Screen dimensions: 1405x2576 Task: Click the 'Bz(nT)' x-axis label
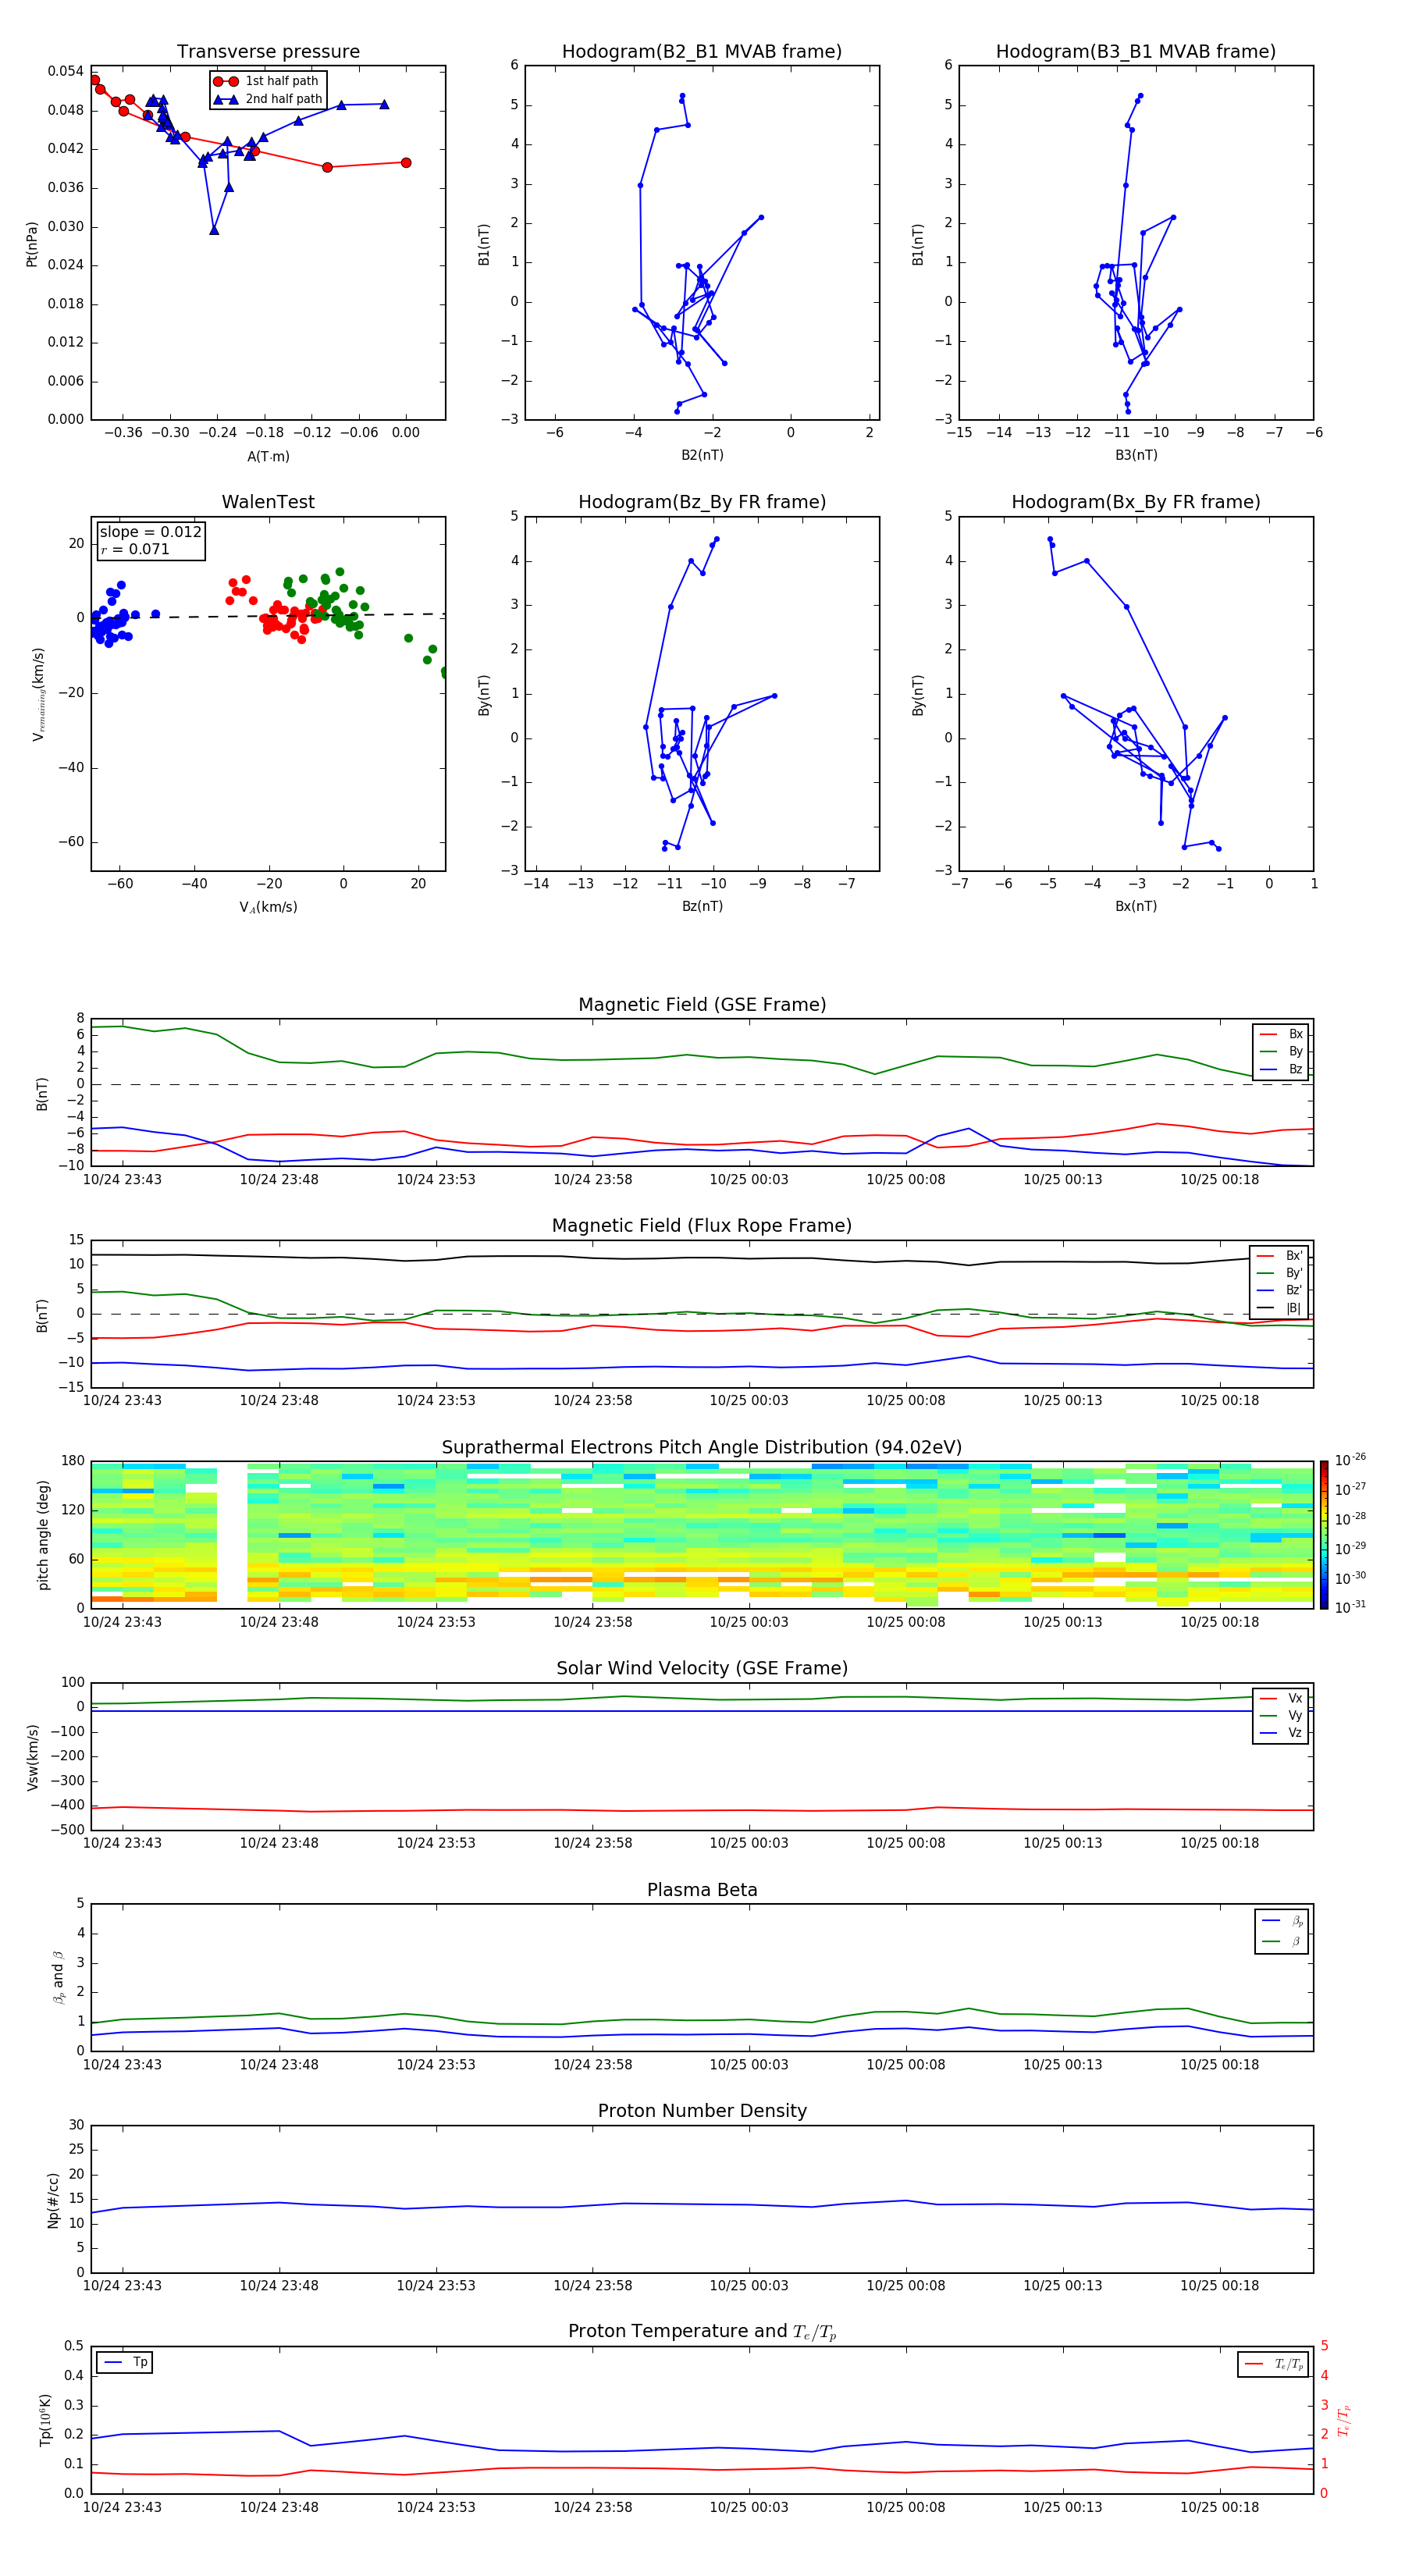[x=702, y=906]
